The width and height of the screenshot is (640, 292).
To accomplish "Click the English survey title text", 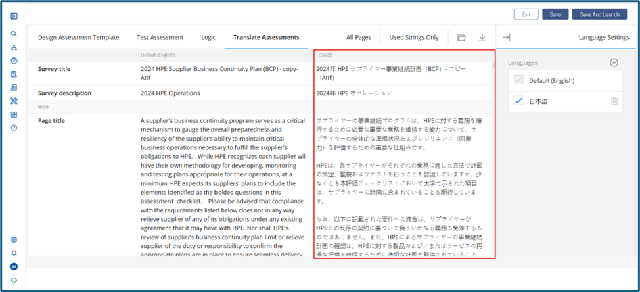I will click(219, 72).
